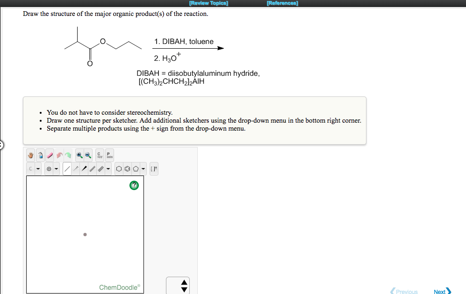This screenshot has height=294, width=466.
Task: Open the bond type dropdown arrow
Action: coord(108,169)
